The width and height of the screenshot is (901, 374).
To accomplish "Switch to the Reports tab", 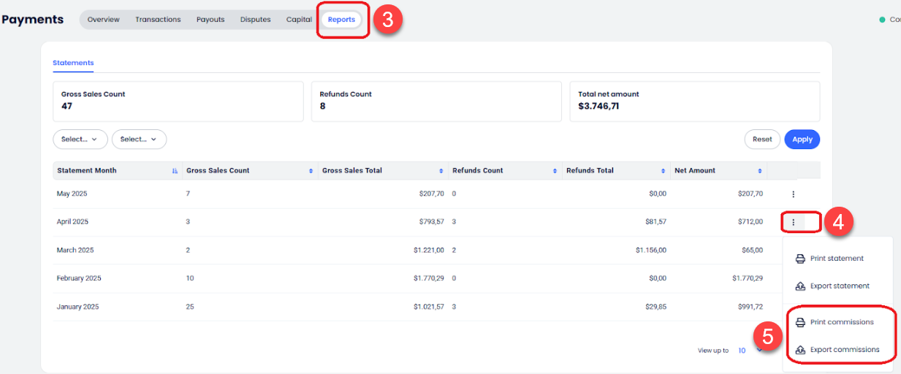I will click(341, 20).
